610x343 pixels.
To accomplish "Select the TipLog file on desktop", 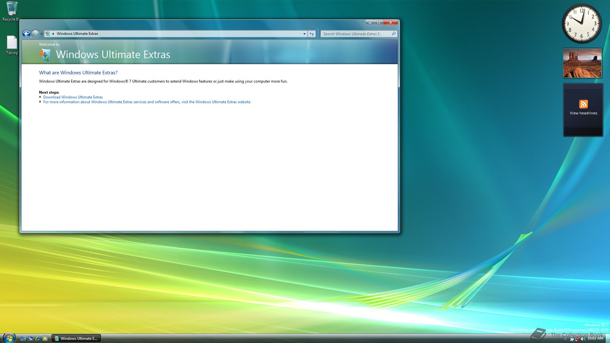I will tap(12, 45).
